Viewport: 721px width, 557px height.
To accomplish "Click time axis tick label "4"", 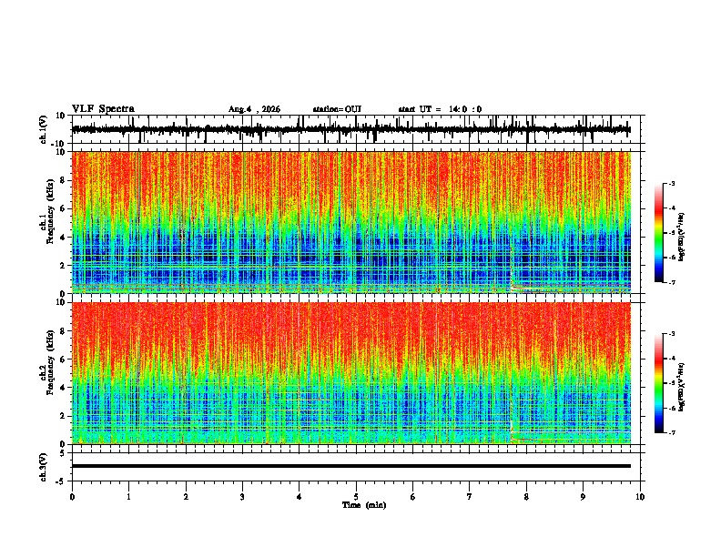I will point(300,497).
